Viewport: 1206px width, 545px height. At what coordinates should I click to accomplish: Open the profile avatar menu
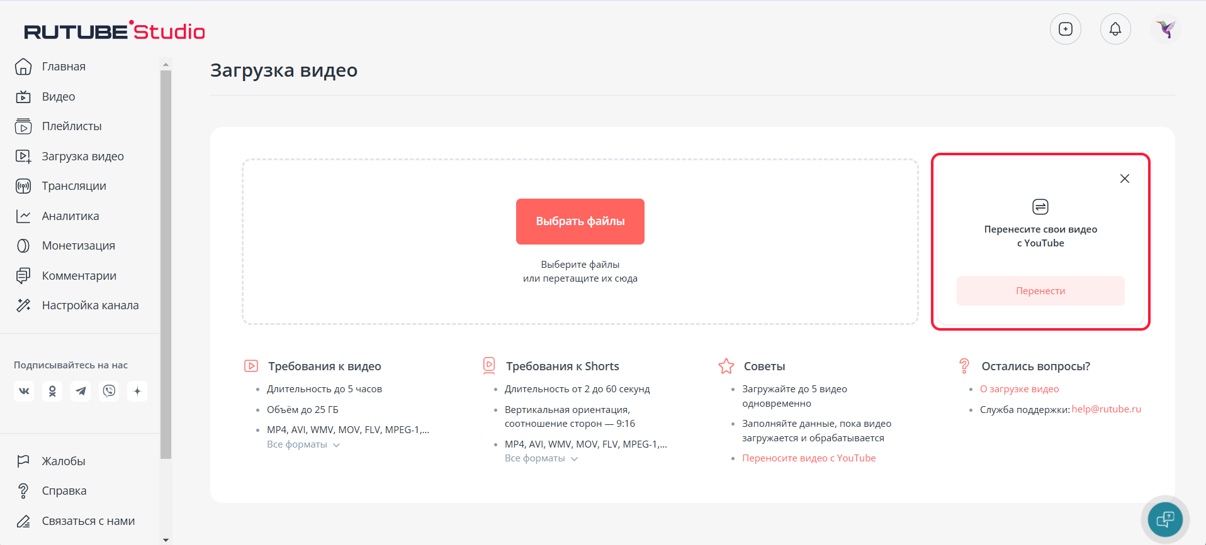click(1166, 29)
